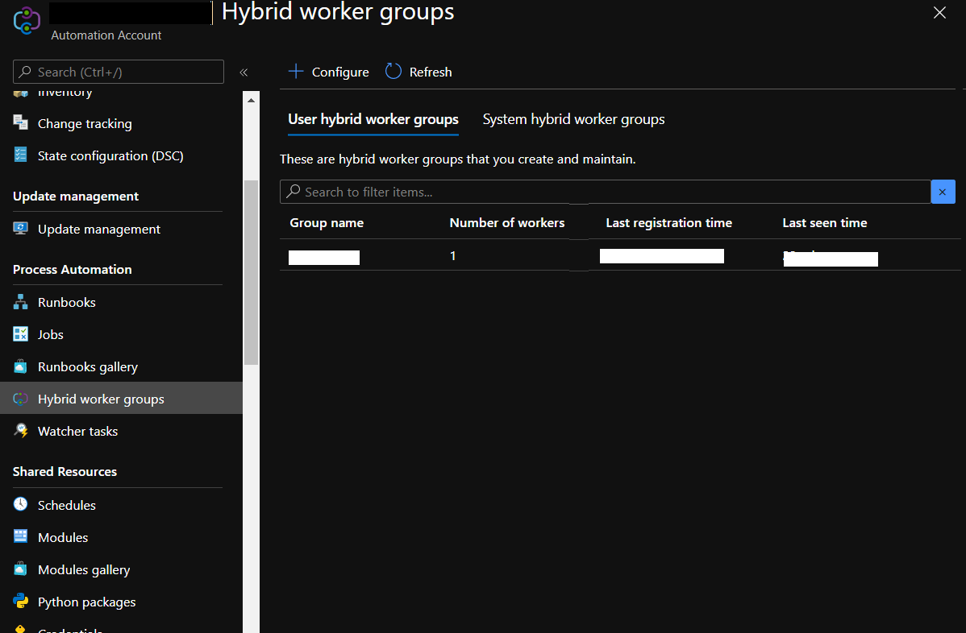Click the Shared Resources section heading

point(65,471)
